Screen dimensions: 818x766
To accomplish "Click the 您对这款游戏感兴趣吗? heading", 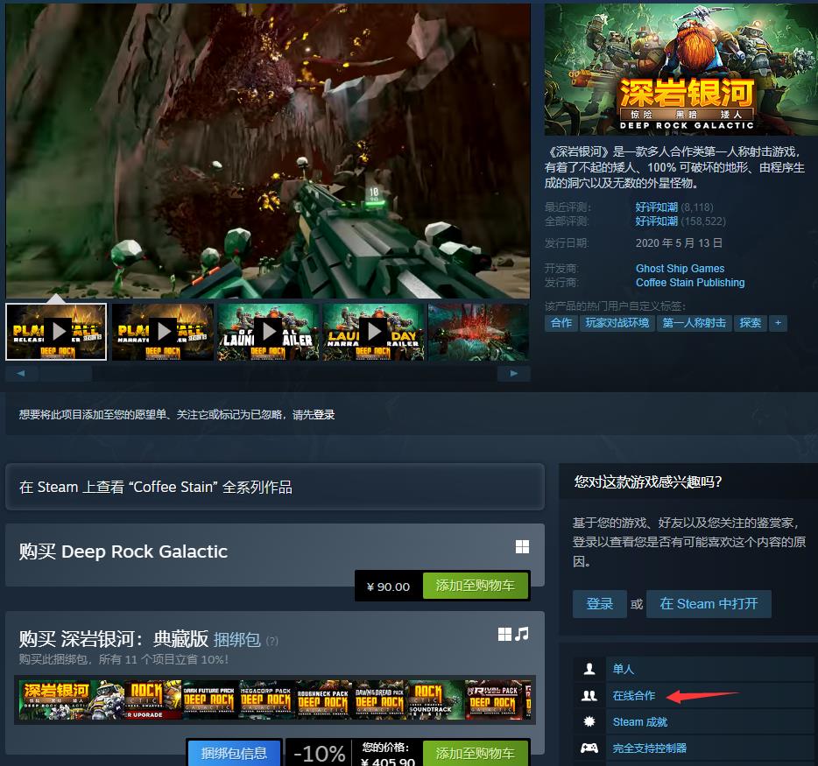I will (647, 481).
